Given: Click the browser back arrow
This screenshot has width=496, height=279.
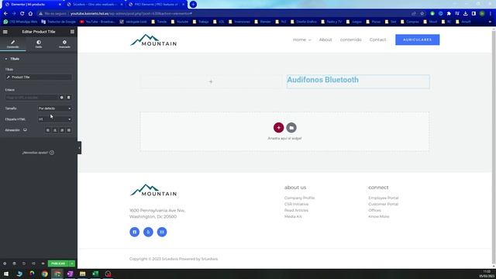Looking at the screenshot, I should (x=5, y=14).
